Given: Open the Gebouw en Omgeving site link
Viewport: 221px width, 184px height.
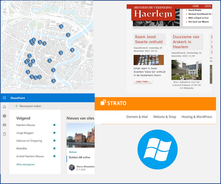Looking at the screenshot, I should pos(29,141).
